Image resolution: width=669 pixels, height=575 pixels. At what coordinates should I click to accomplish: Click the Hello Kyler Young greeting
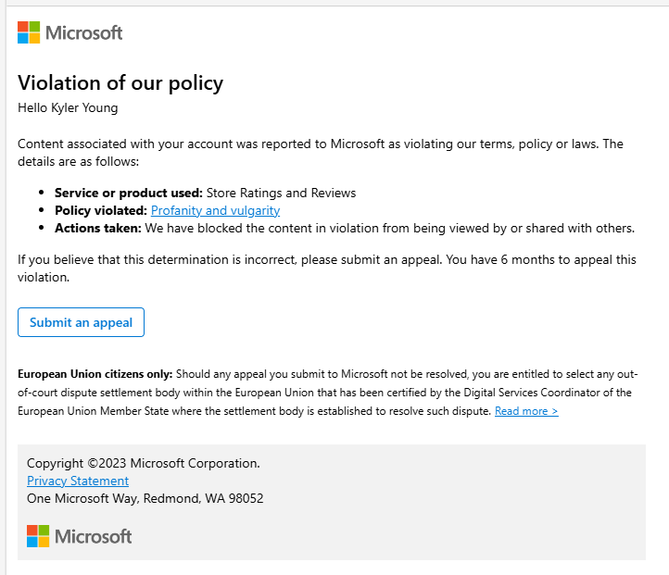click(x=68, y=107)
